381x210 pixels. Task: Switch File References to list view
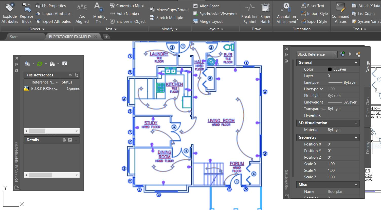tap(71, 75)
